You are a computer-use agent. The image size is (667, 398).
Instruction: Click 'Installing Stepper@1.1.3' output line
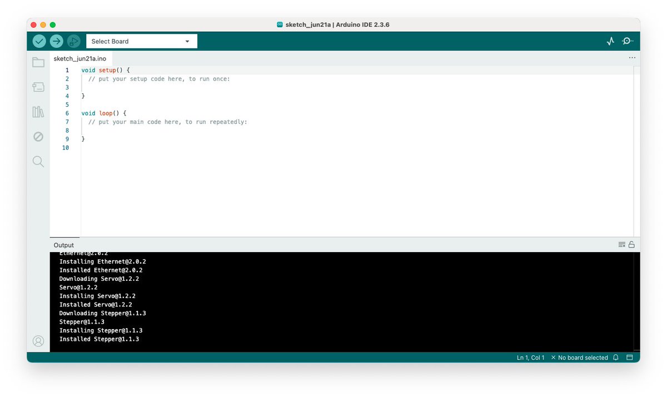[101, 330]
